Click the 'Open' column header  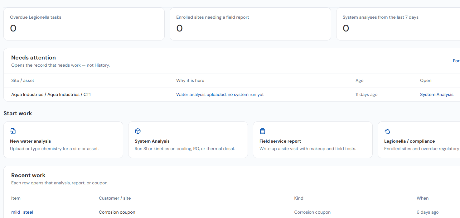point(426,80)
